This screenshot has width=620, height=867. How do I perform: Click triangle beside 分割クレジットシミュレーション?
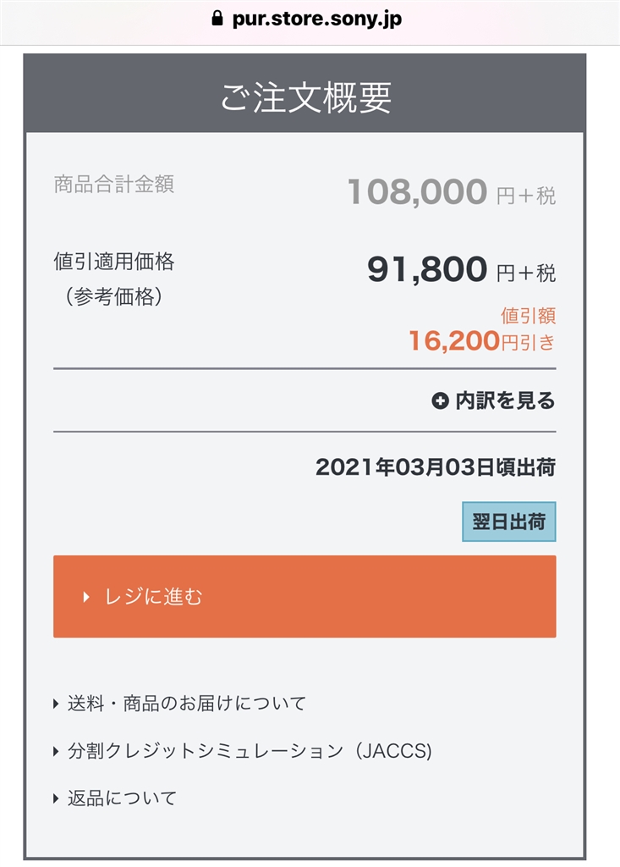pos(57,750)
